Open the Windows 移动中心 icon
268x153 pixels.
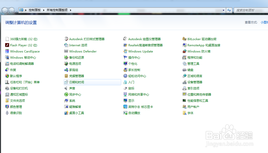click(x=7, y=57)
